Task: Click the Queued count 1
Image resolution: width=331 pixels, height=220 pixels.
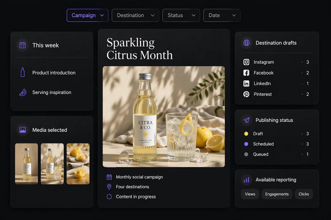Action: click(x=307, y=154)
